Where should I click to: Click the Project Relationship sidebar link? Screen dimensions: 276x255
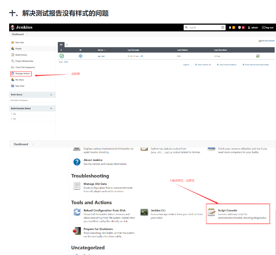[x=24, y=61]
